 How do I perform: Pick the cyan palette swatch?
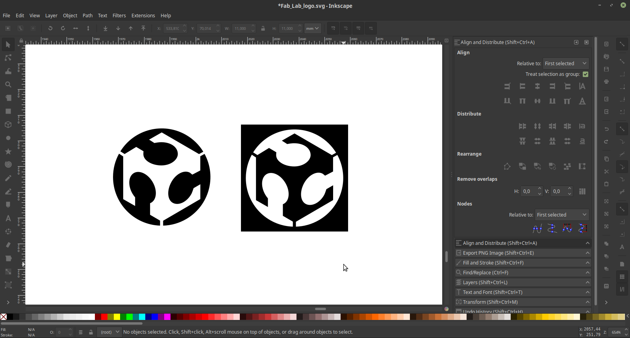pyautogui.click(x=142, y=317)
